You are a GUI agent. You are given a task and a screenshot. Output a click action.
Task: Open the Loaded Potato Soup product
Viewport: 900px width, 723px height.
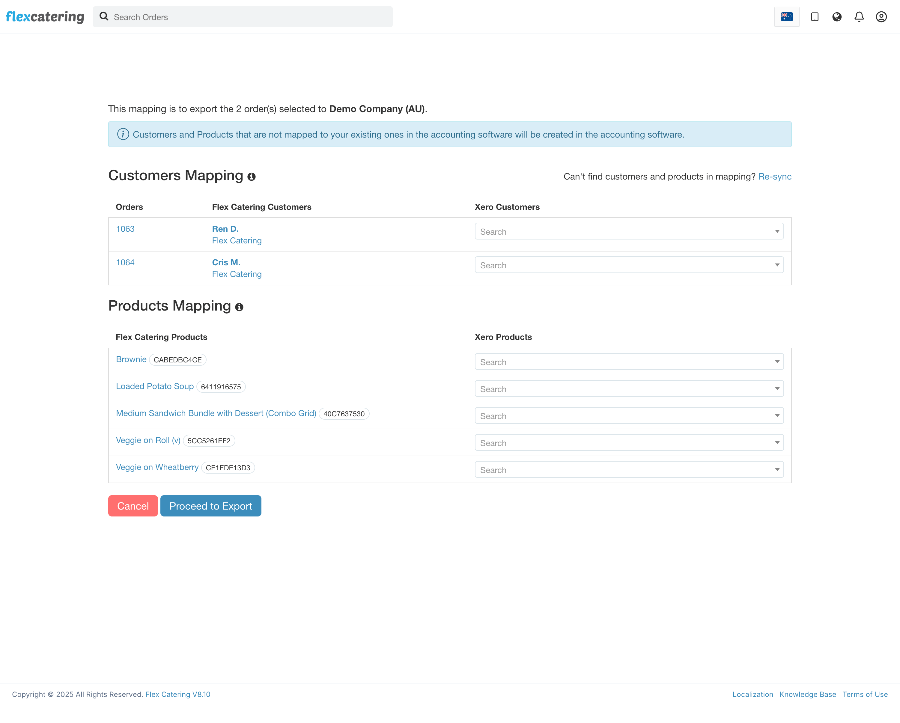155,387
